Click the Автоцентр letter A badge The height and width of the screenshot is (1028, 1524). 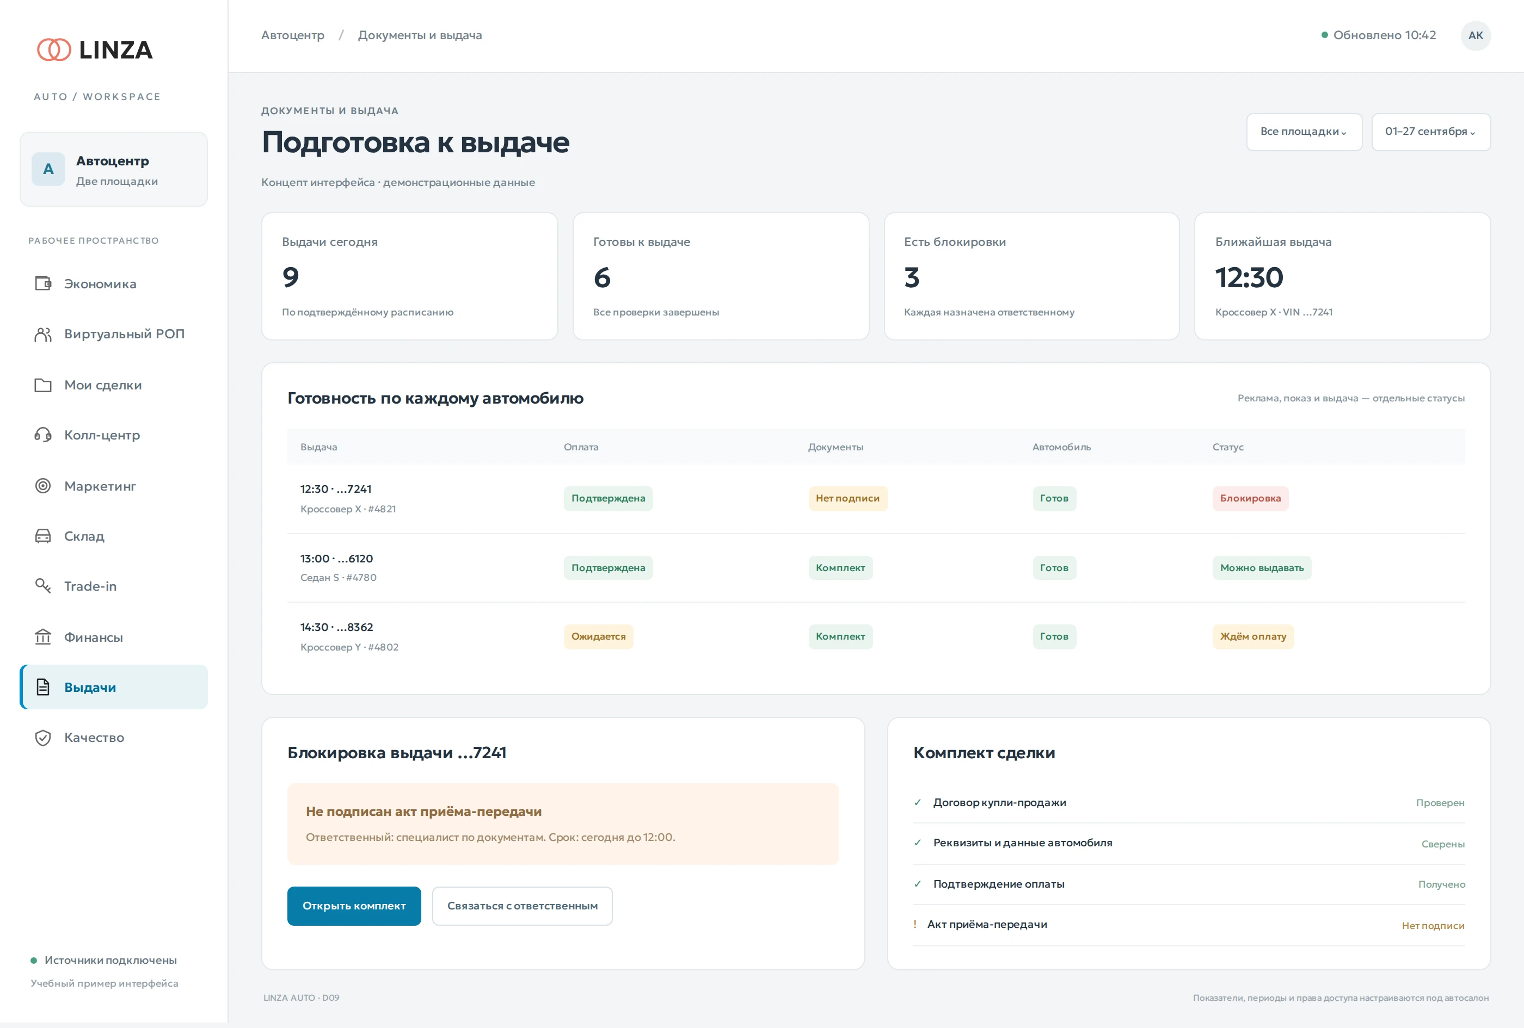tap(48, 169)
